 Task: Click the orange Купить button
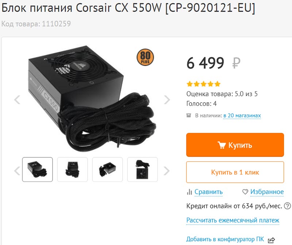[235, 145]
